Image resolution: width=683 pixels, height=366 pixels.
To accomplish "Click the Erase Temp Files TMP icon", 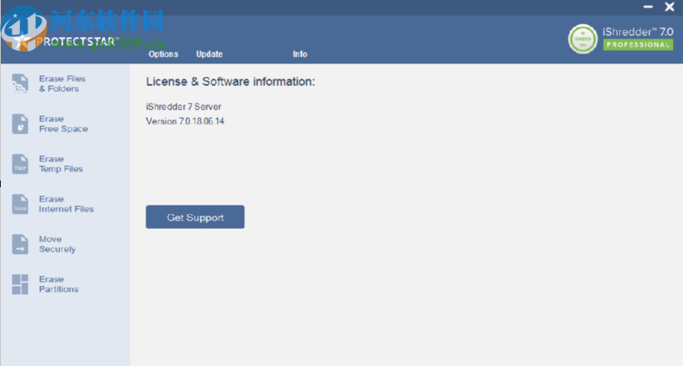I will coord(20,164).
